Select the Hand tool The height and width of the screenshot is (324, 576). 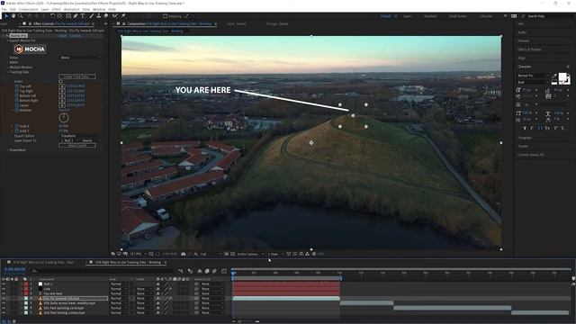[13, 16]
